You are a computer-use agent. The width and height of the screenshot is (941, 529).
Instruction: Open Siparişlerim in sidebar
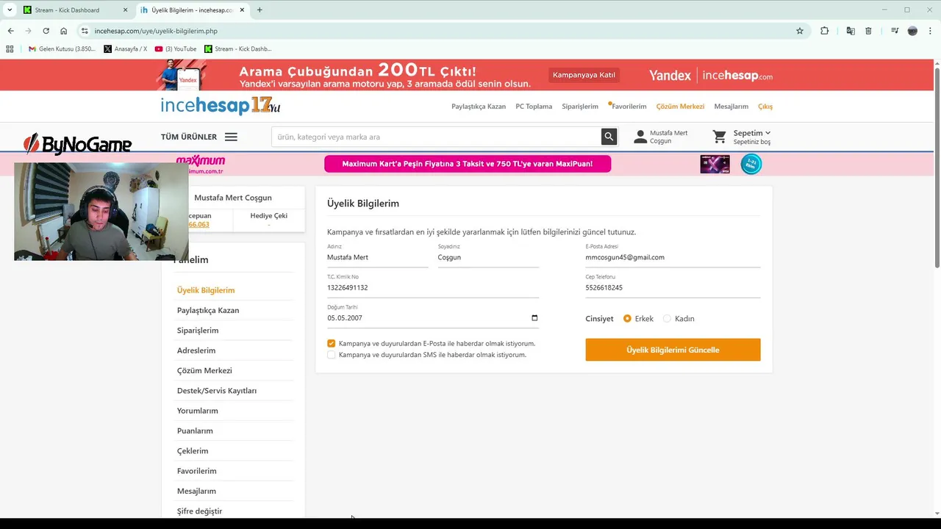(x=198, y=331)
